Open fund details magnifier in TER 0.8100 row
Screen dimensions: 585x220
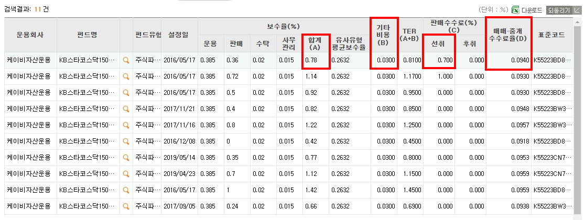click(126, 60)
